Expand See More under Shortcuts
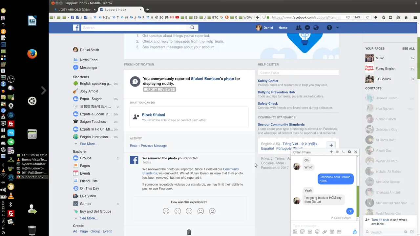420x236 pixels. click(x=89, y=144)
